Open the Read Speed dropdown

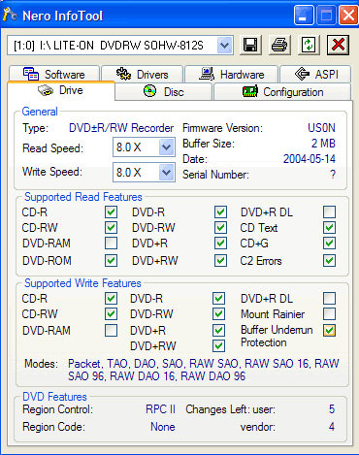(x=167, y=147)
